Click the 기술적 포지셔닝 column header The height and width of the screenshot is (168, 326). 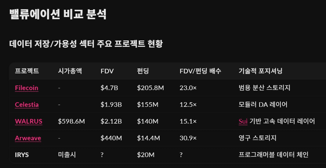pos(260,71)
